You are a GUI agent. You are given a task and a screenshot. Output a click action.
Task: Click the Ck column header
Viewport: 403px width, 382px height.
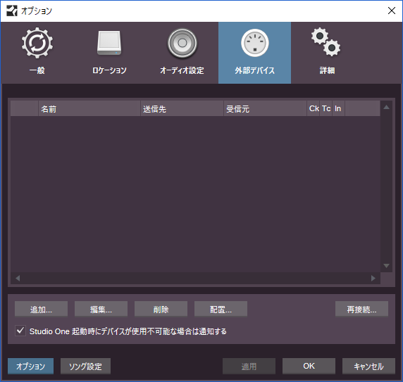pos(314,108)
